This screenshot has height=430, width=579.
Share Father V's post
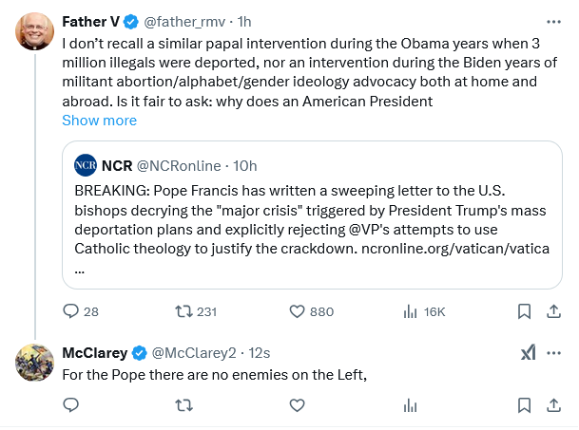[x=554, y=311]
